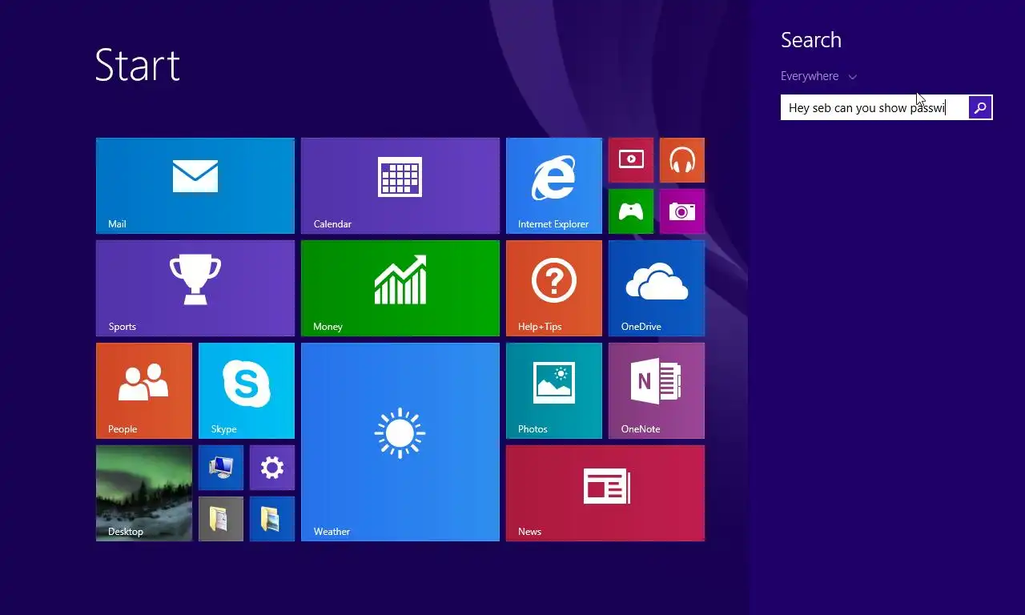Open the News tile
Screen dimensions: 1025x615
tap(605, 493)
